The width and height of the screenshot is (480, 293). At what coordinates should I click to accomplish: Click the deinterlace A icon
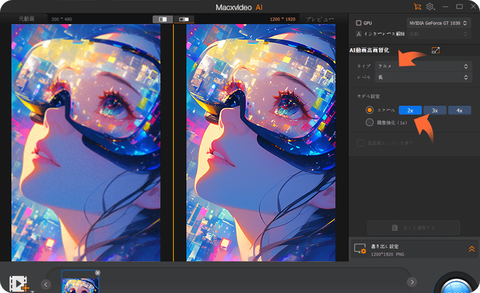click(358, 34)
